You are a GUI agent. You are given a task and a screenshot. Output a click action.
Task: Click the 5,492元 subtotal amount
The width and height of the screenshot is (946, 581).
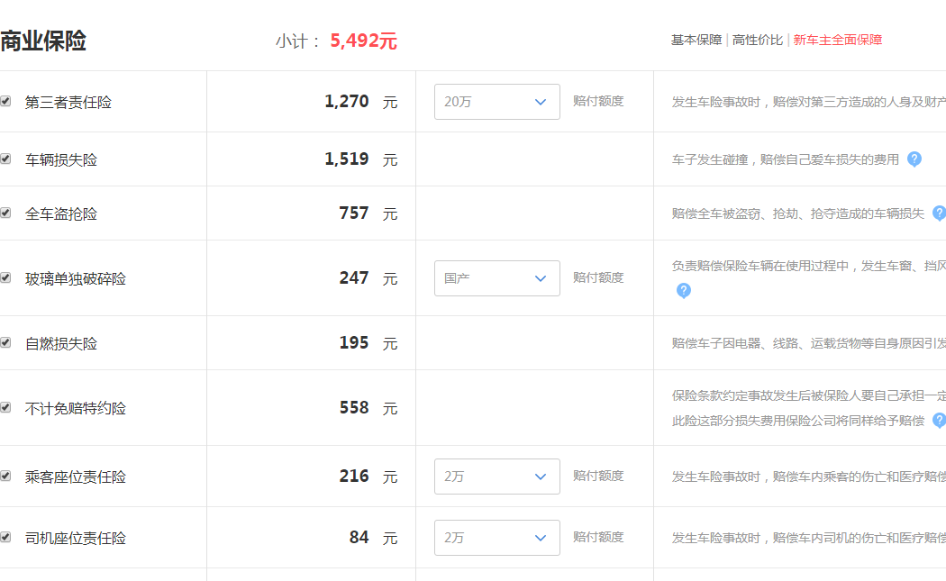tap(363, 41)
